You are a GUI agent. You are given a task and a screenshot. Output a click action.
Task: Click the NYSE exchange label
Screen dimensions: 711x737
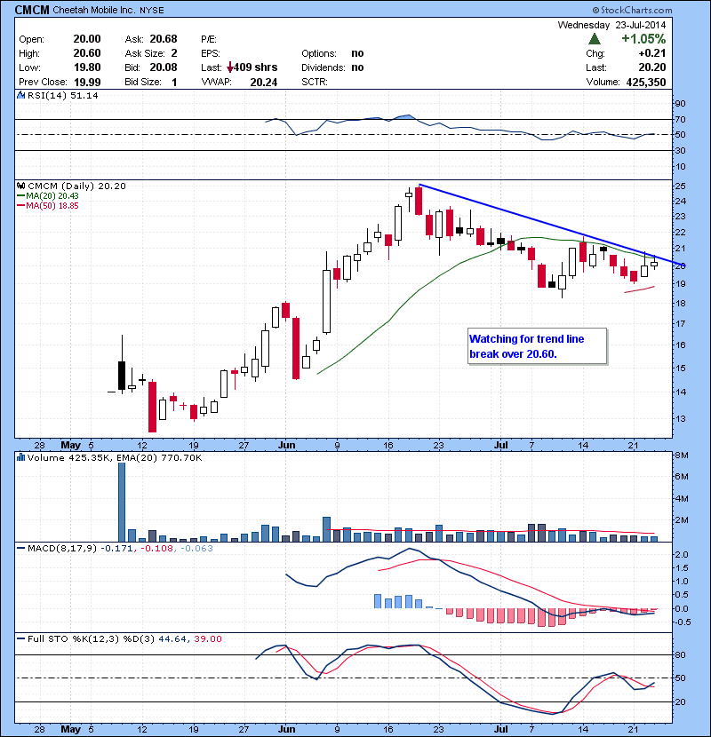pos(152,11)
